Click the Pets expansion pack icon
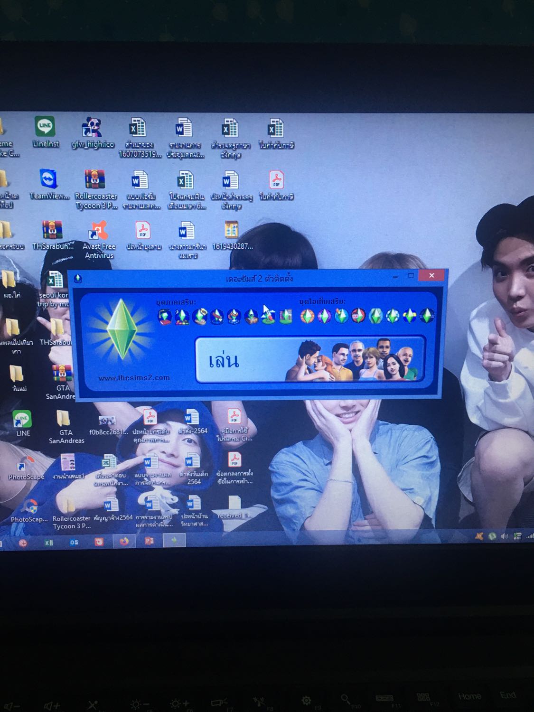This screenshot has height=712, width=534. tap(217, 316)
